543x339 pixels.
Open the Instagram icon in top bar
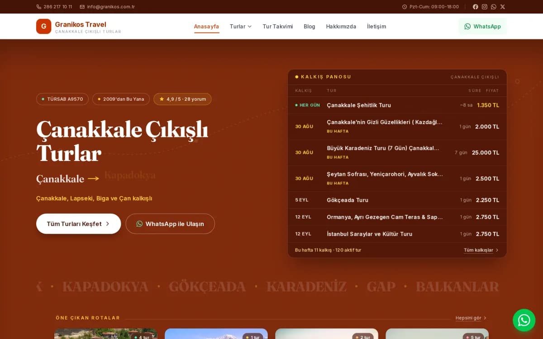click(x=484, y=7)
